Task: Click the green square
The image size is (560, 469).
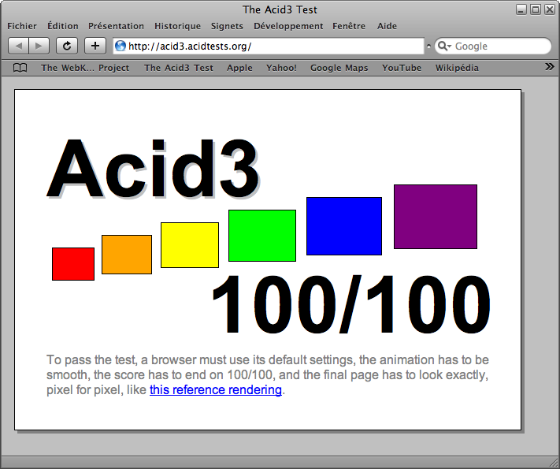Action: [x=262, y=236]
